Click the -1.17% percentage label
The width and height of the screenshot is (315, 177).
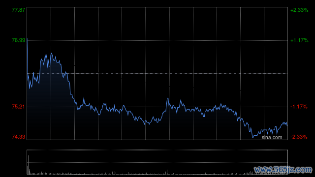[299, 107]
